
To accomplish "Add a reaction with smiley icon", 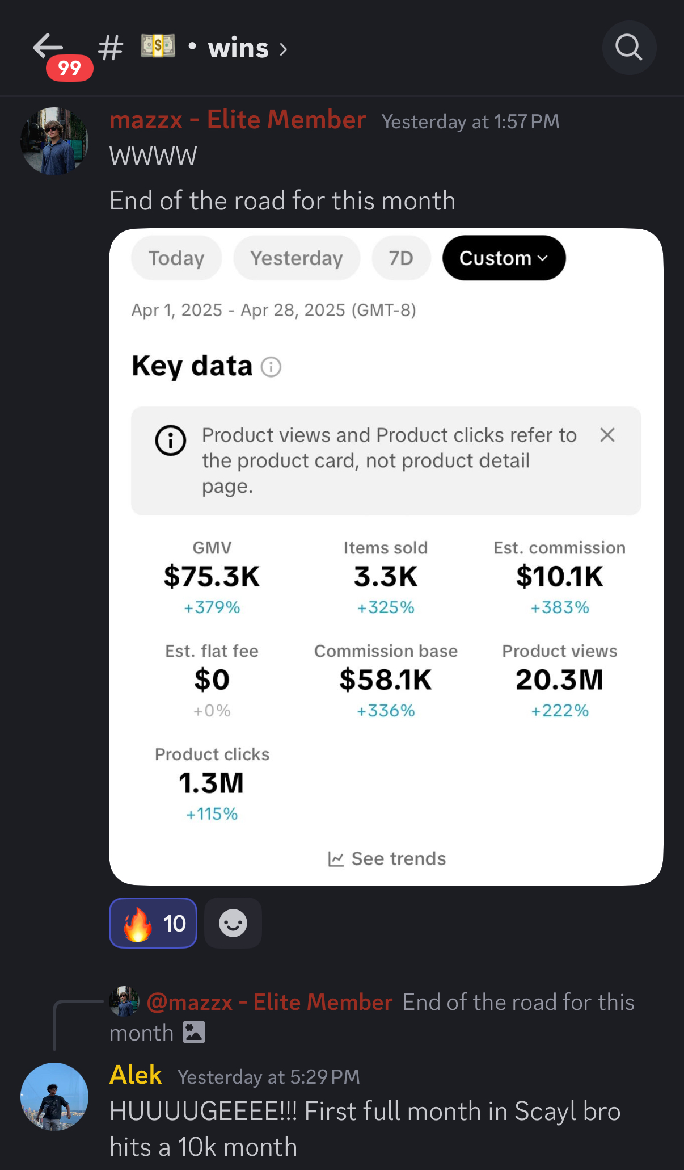I will click(233, 923).
